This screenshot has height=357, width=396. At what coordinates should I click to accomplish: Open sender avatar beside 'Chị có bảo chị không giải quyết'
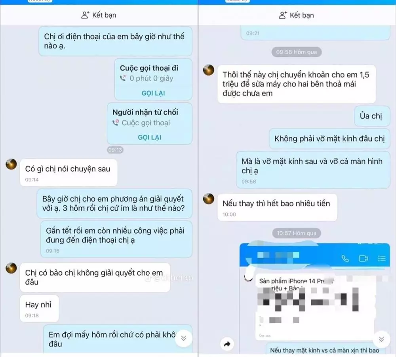coord(11,268)
